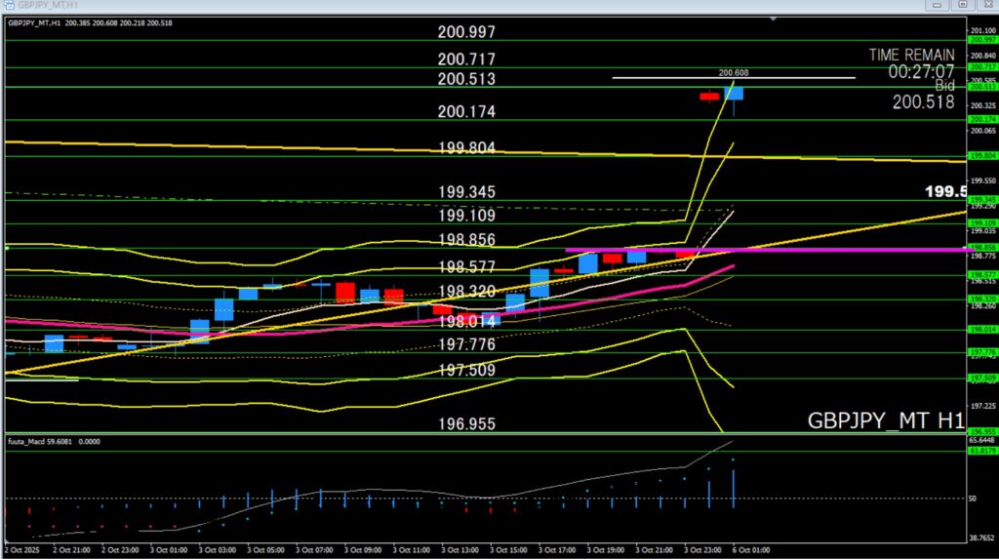Click the 196.955 green price tag on axis
Screen dimensions: 999x559
(980, 431)
